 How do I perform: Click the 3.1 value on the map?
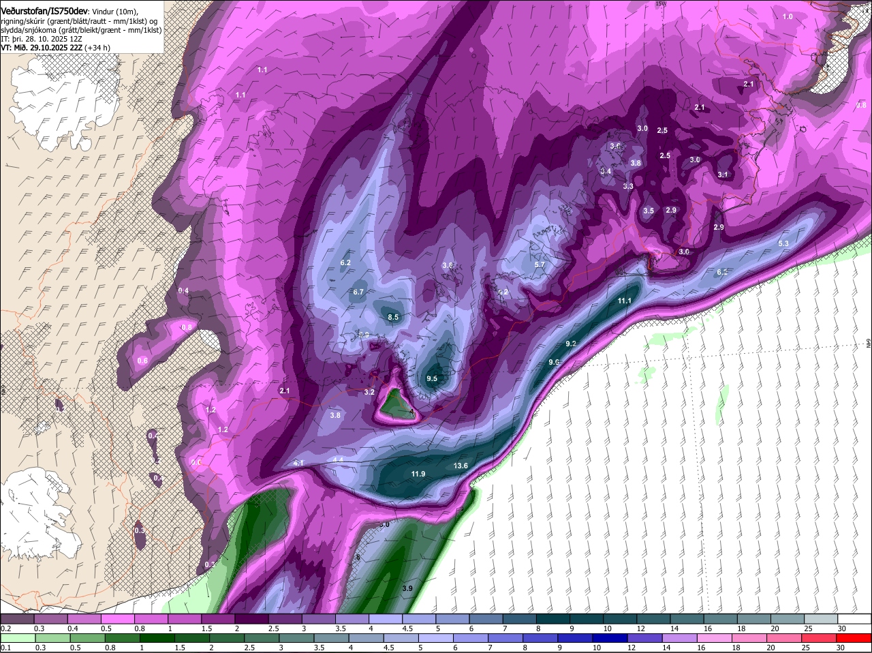point(723,174)
